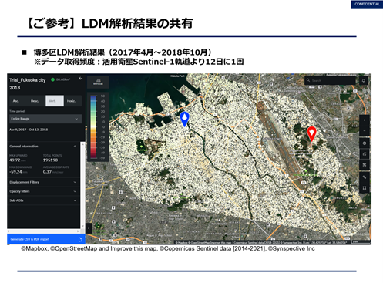The height and width of the screenshot is (283, 383).
Task: Click the displacement color scale bar
Action: point(93,126)
